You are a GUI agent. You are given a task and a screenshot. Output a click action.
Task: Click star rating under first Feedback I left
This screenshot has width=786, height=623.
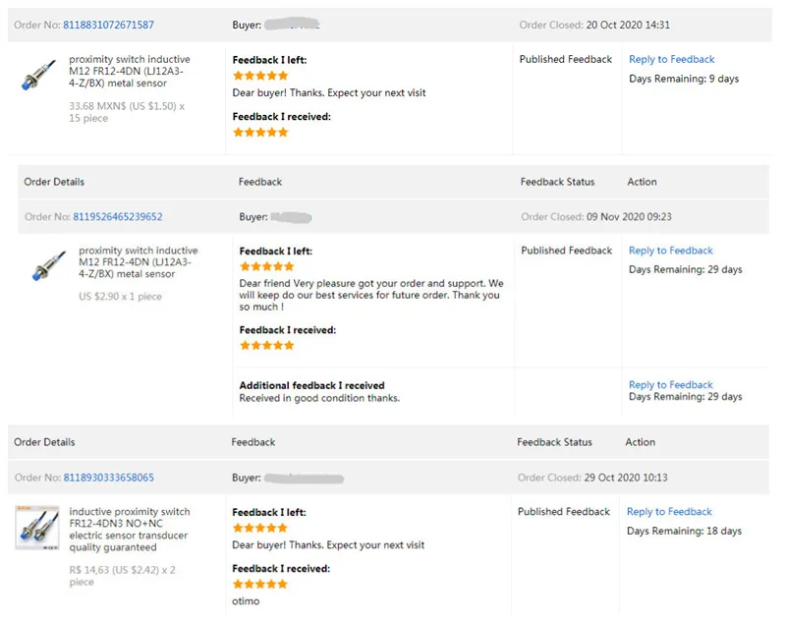pos(260,76)
